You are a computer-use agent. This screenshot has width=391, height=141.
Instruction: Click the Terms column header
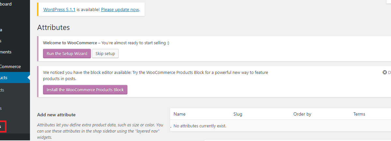pyautogui.click(x=359, y=114)
